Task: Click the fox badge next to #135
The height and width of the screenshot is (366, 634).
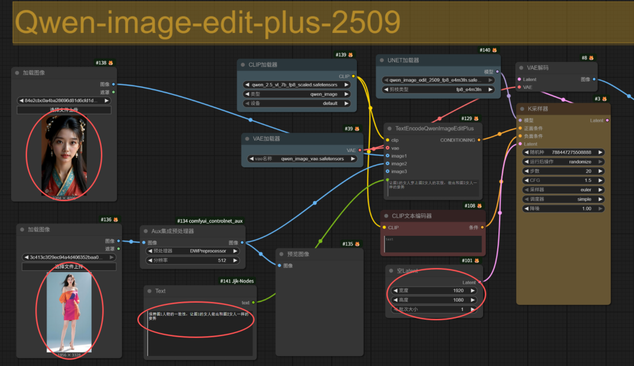Action: click(x=357, y=244)
